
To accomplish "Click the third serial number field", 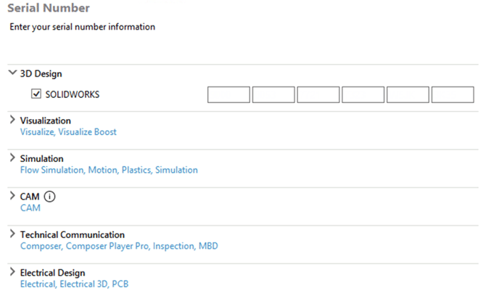I will 318,94.
